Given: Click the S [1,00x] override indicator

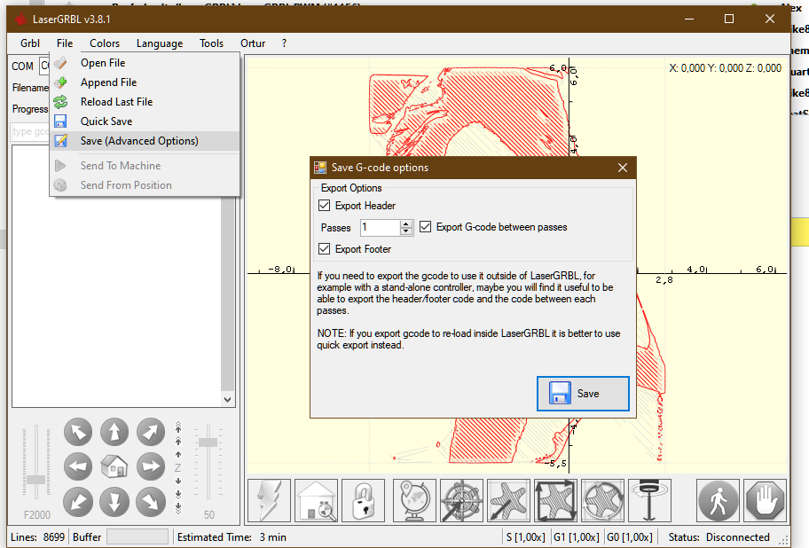Looking at the screenshot, I should tap(525, 537).
